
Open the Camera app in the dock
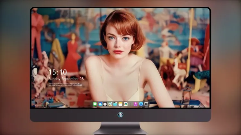click(146, 104)
